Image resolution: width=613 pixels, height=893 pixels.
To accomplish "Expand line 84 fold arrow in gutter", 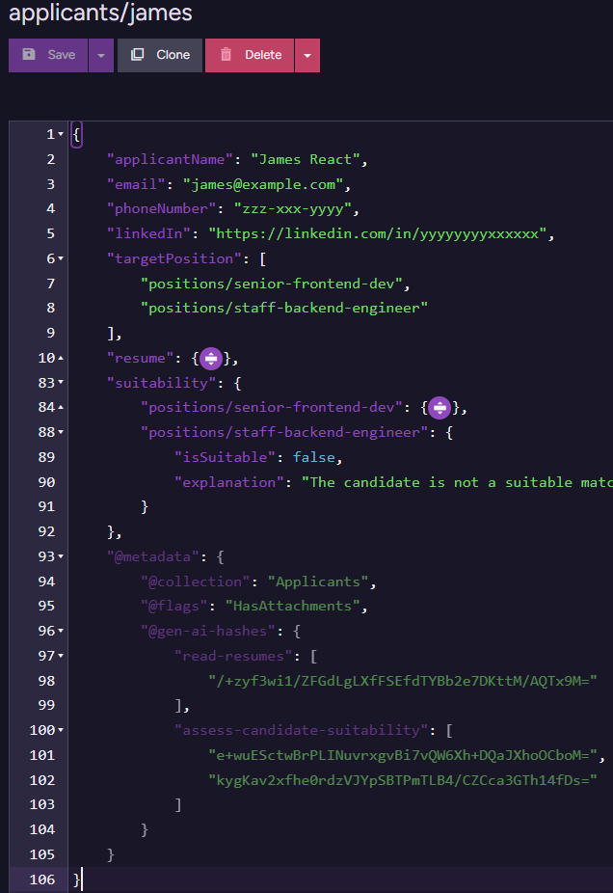I will pos(61,408).
